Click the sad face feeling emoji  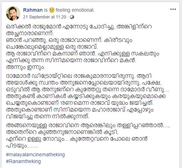52,10
